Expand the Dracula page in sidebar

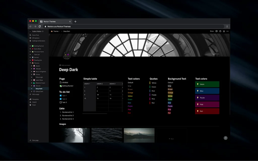(x=32, y=86)
